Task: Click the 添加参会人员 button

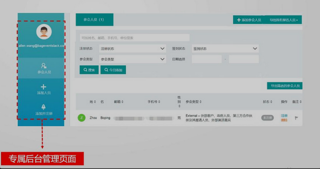Action: click(x=249, y=20)
